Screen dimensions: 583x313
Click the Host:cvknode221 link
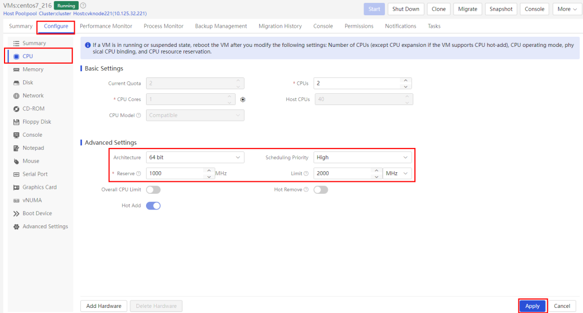[x=110, y=14]
